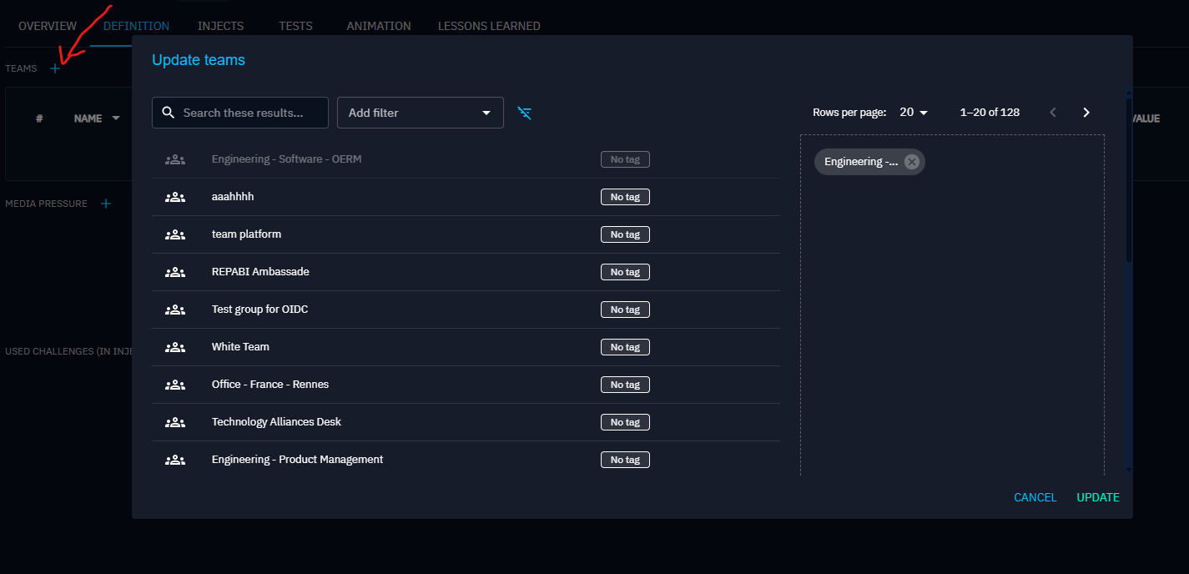The width and height of the screenshot is (1189, 574).
Task: Cancel the Update teams dialog
Action: click(x=1035, y=497)
